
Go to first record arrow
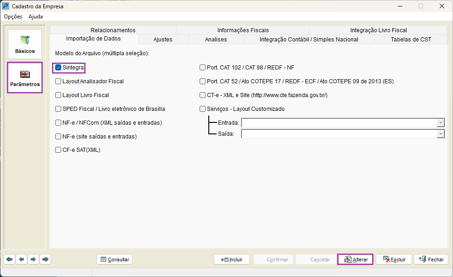[9, 260]
